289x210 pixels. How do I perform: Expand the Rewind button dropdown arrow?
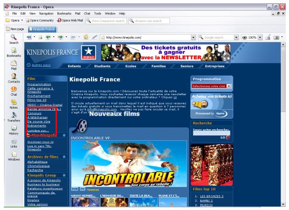35,37
